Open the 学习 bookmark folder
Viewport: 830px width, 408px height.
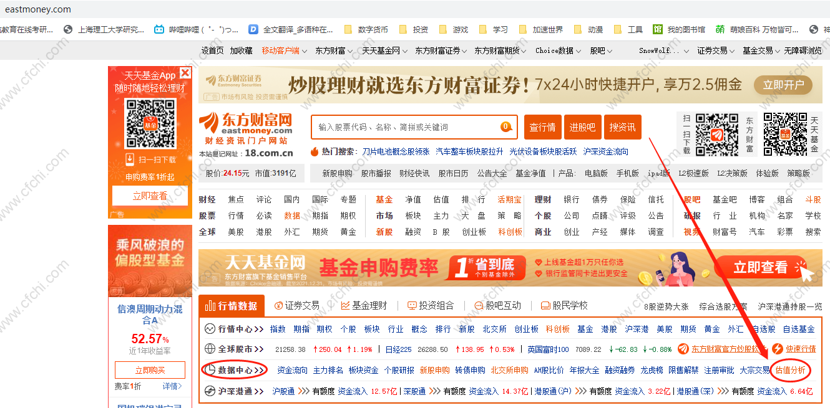(x=494, y=29)
